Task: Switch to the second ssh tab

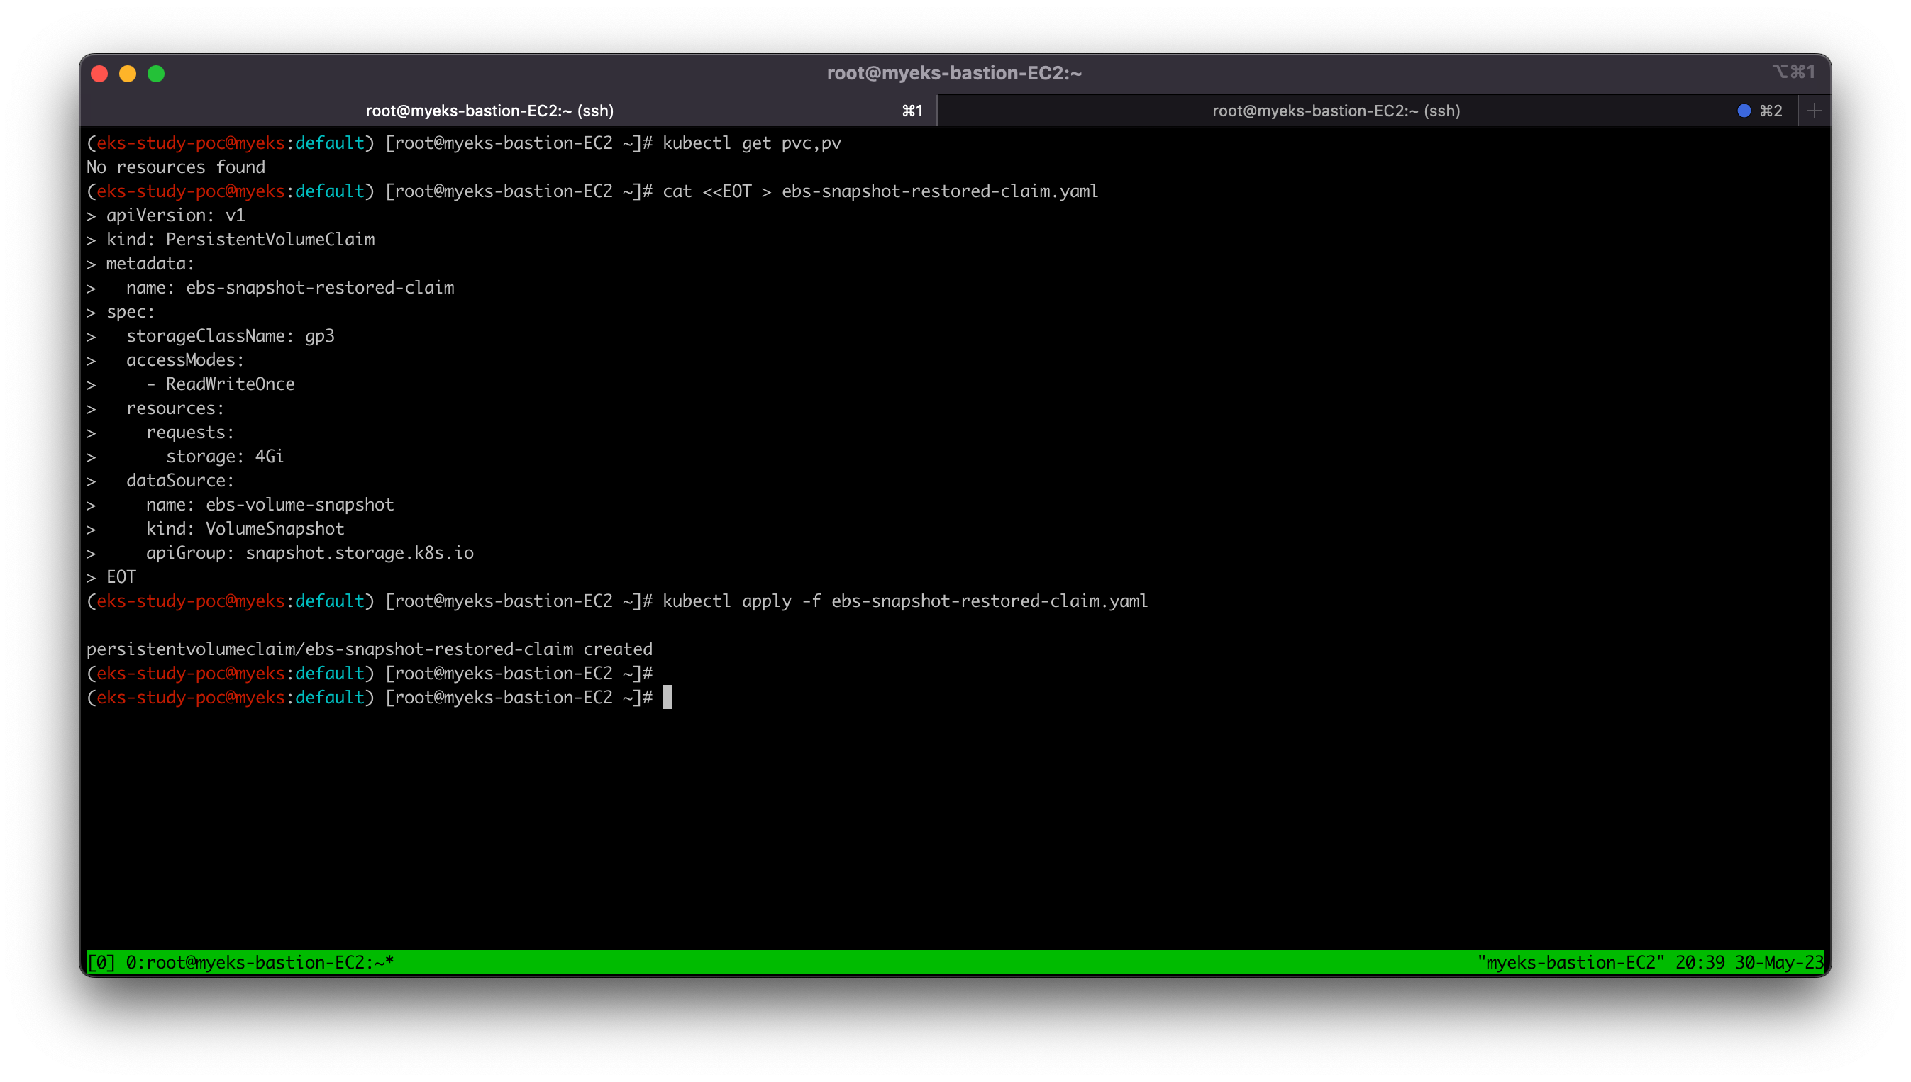Action: point(1336,111)
